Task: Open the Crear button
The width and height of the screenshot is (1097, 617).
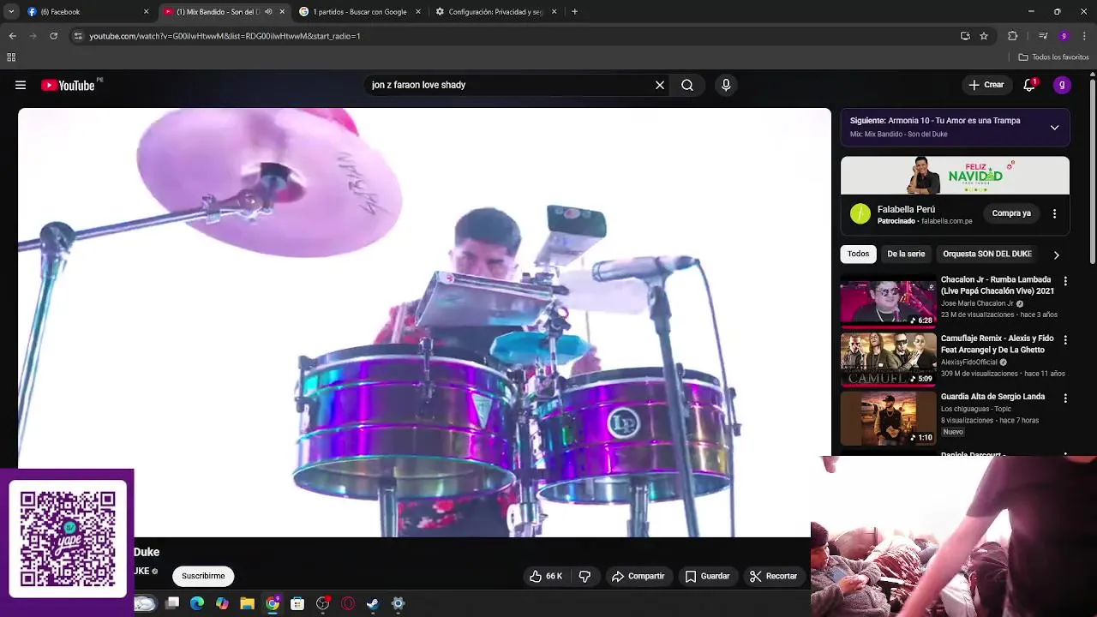Action: [x=986, y=85]
